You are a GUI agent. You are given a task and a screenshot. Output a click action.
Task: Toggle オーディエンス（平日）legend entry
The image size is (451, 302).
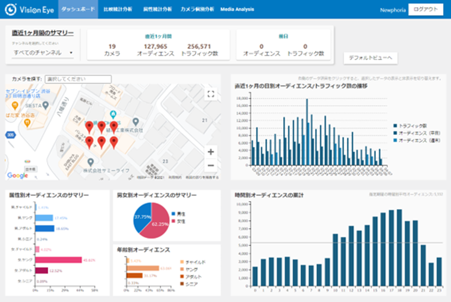coord(416,132)
